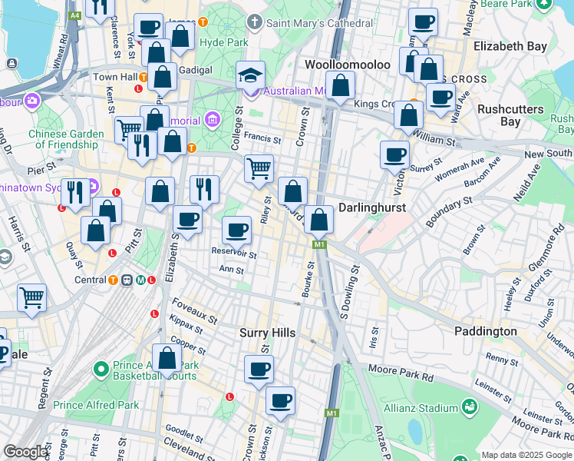
Task: Click the Map data ©2025 Google attribution
Action: [526, 456]
